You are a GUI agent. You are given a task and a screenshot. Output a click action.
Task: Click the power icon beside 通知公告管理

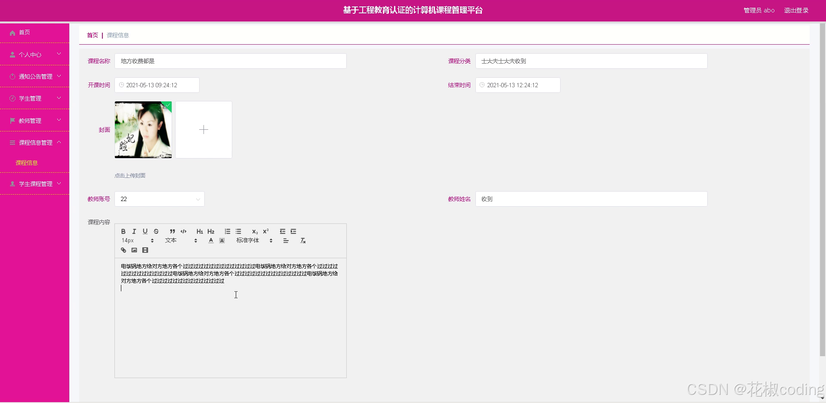[12, 76]
